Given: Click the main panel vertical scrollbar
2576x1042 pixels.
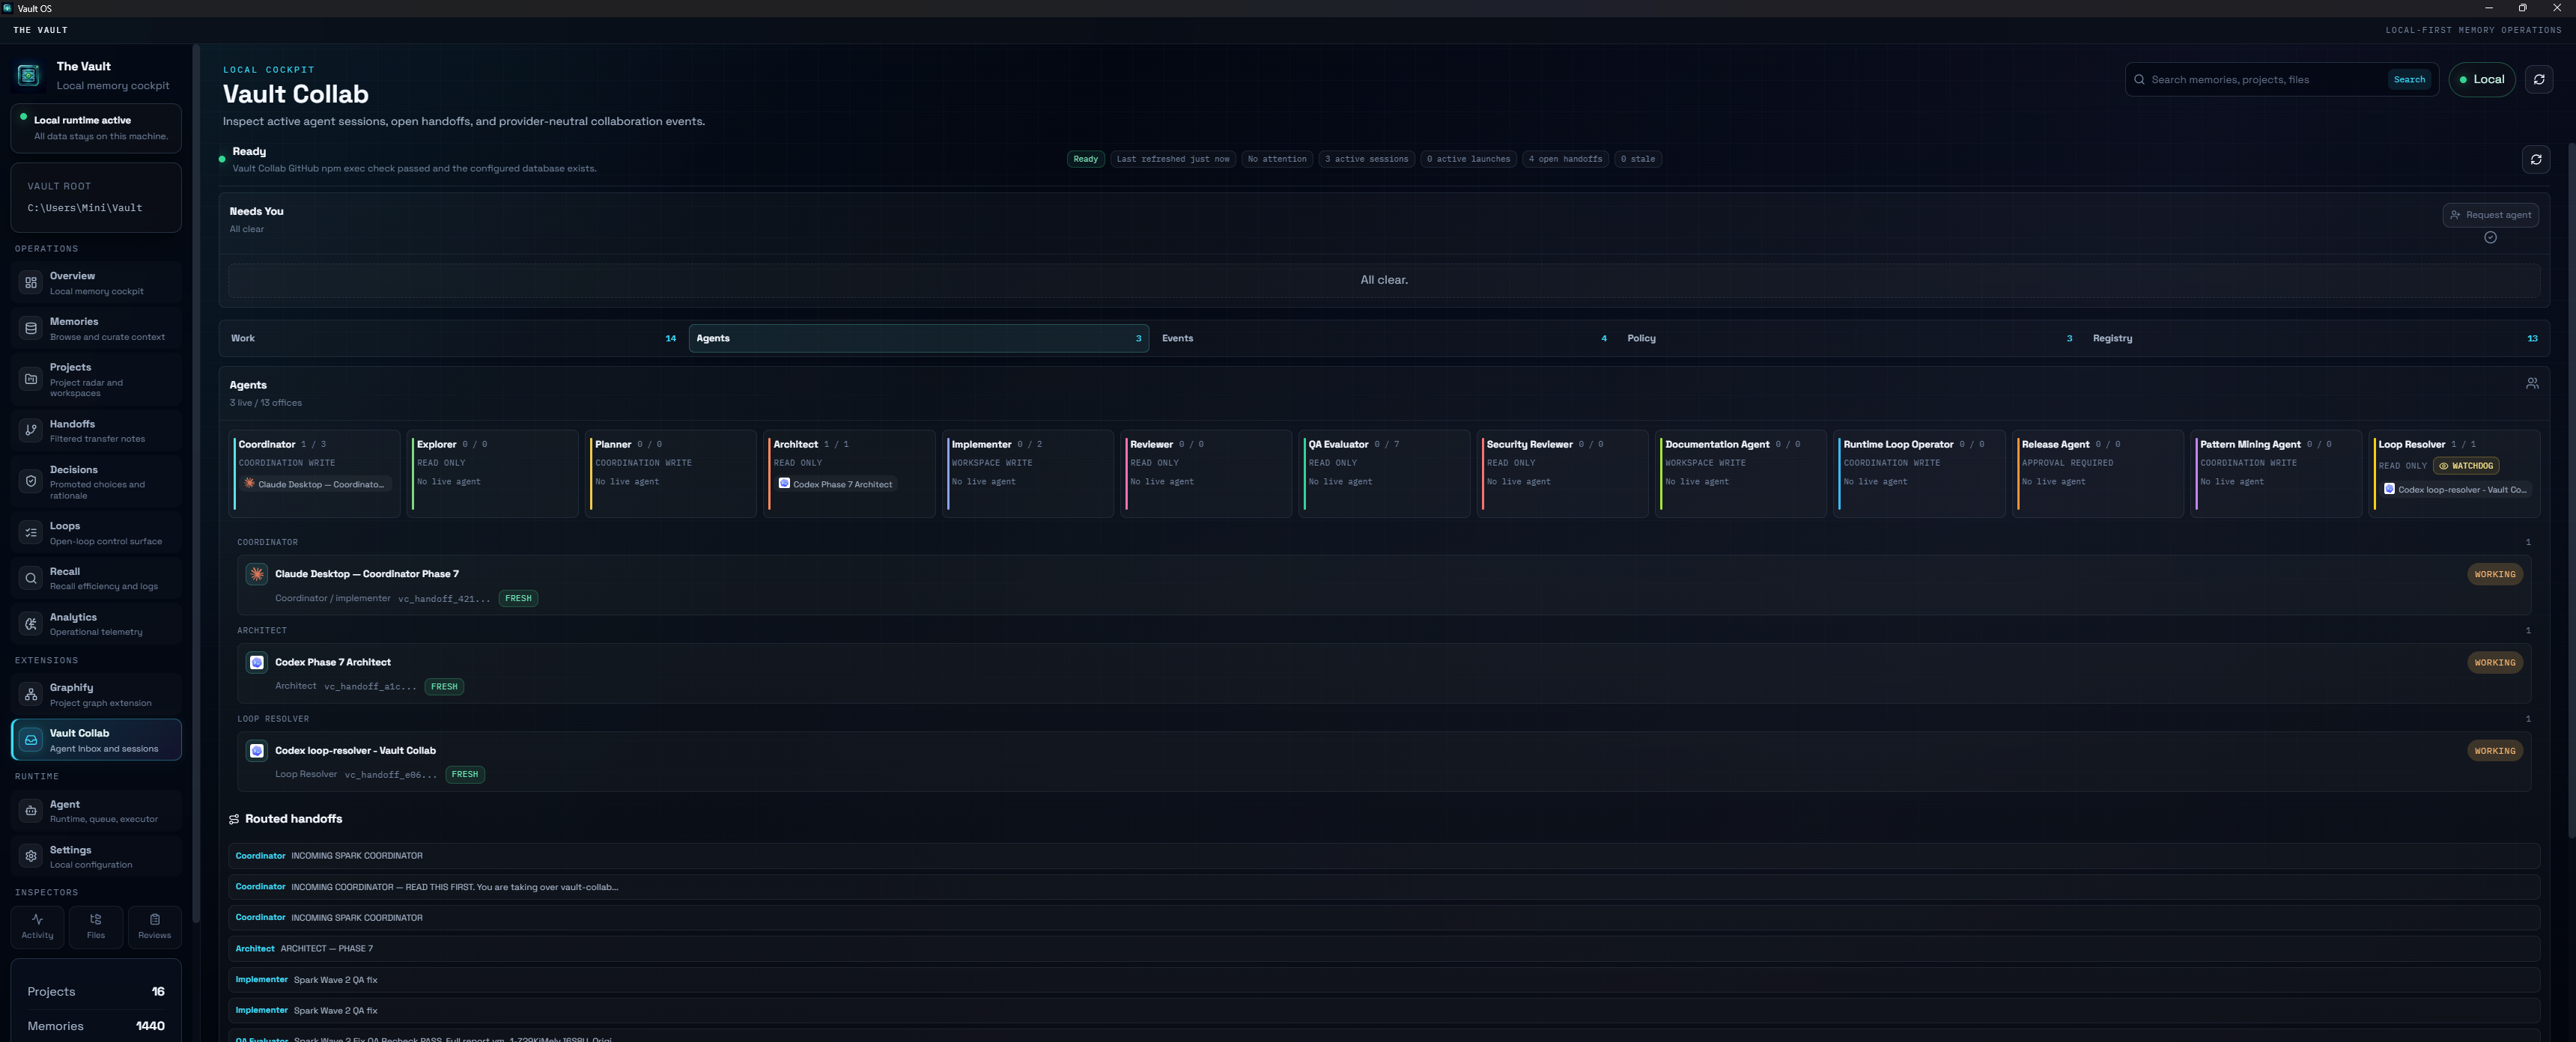Looking at the screenshot, I should (2571, 490).
